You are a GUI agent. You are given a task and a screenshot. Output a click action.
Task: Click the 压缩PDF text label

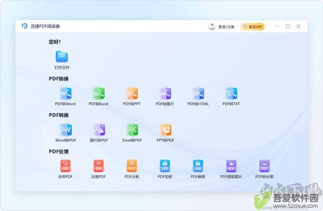click(x=99, y=176)
